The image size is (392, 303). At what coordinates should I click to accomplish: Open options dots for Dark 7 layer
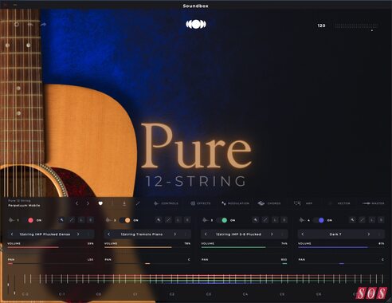coord(380,234)
